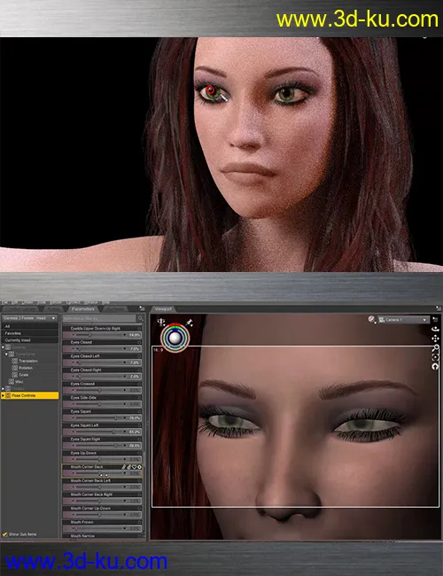Screen dimensions: 443x576
Task: Click the Eyelids Upper Down-Up Right slider
Action: [101, 335]
